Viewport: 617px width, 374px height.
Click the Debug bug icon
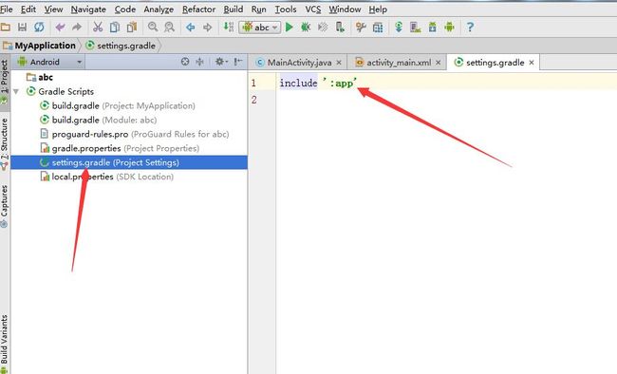(x=306, y=28)
